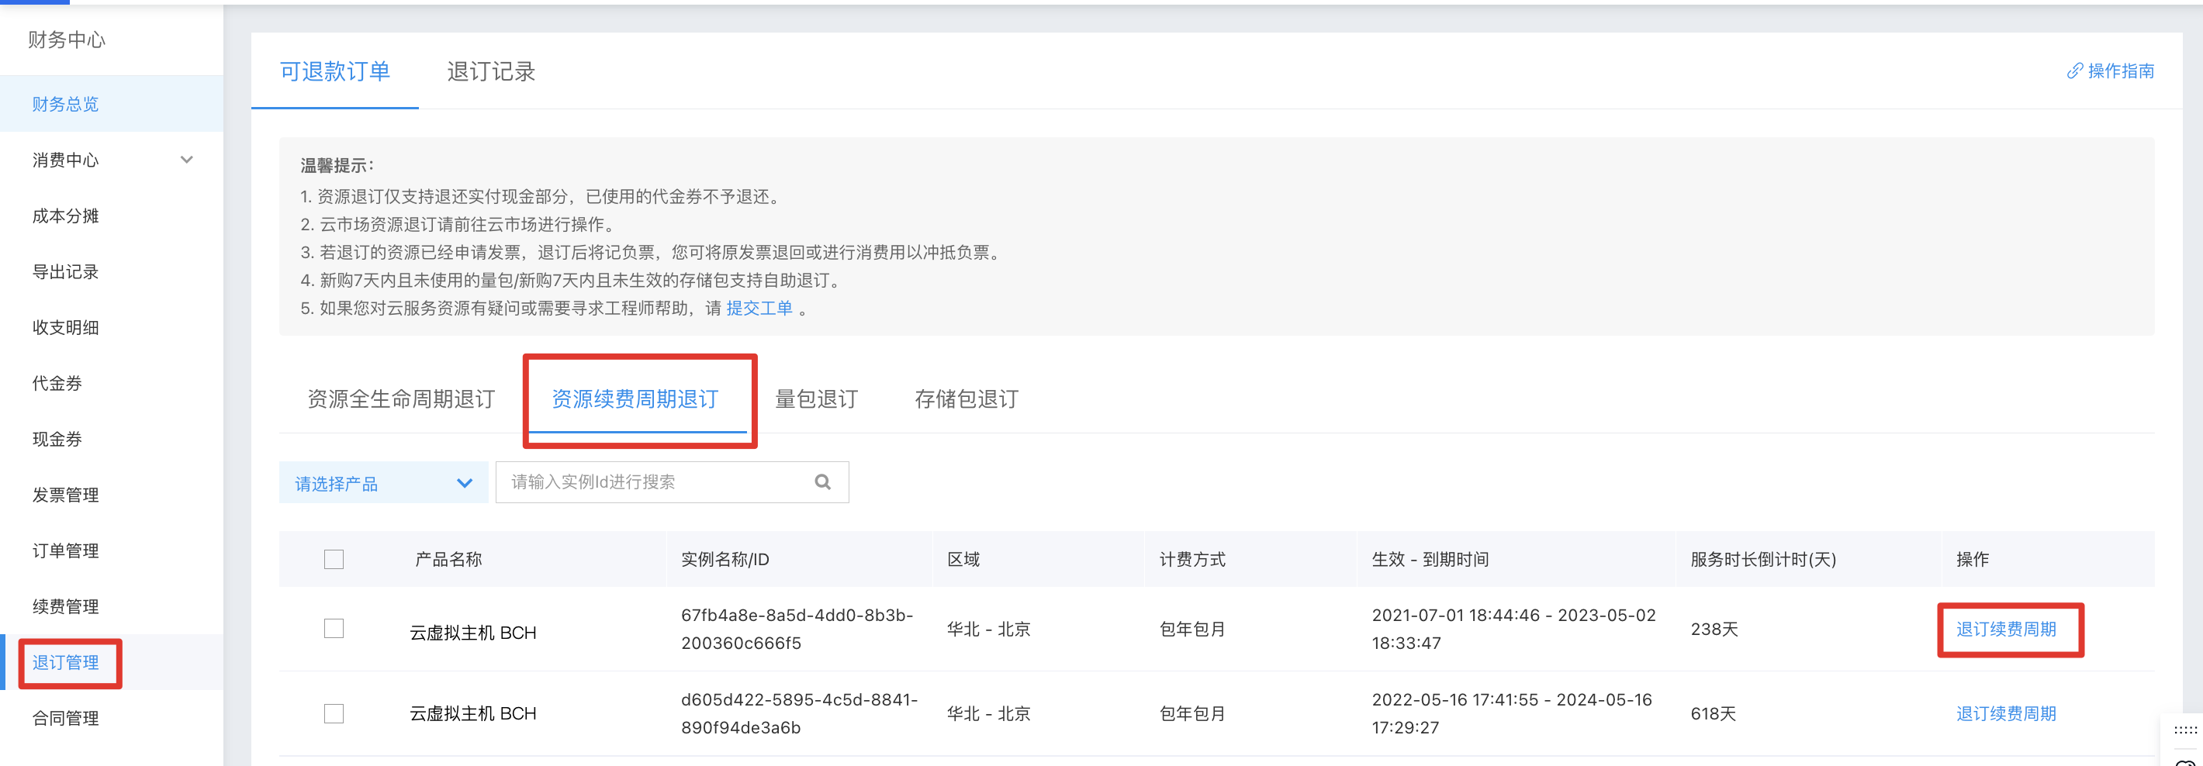Click the 财务中心 sidebar title

67,40
